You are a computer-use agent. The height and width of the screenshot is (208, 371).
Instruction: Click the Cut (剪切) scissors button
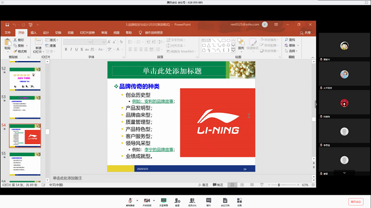pyautogui.click(x=19, y=40)
